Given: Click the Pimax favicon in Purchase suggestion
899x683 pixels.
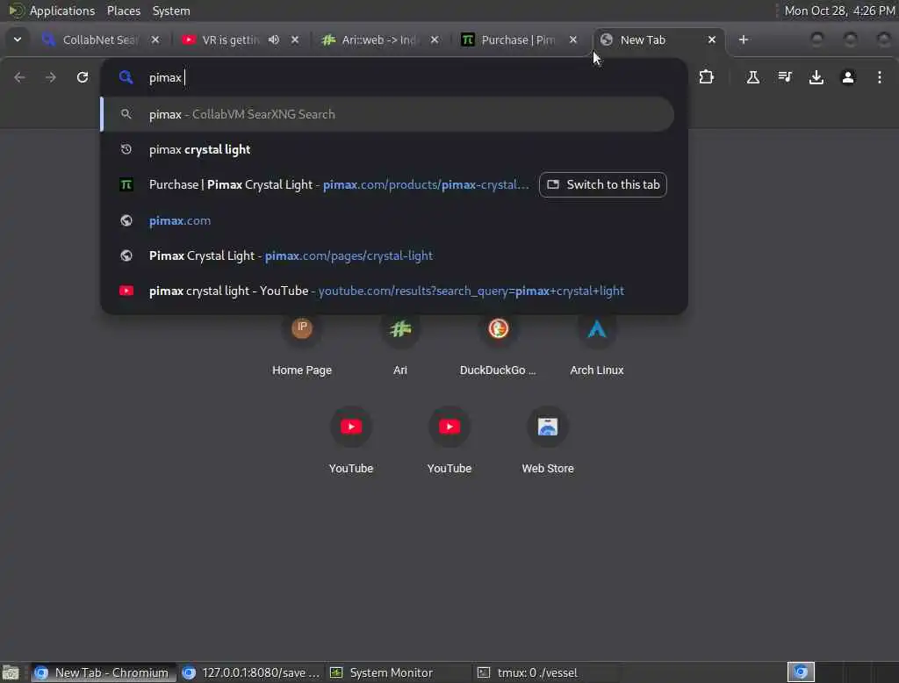Looking at the screenshot, I should click(126, 184).
